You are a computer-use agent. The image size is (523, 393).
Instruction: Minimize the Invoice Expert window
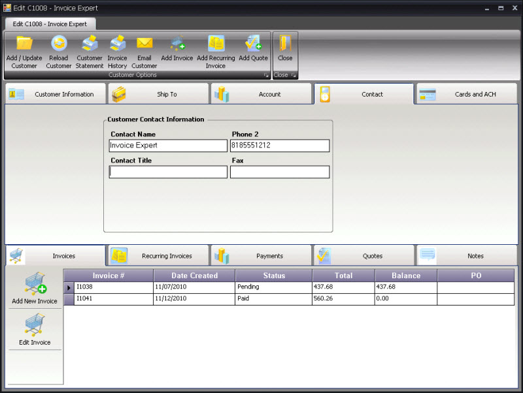tap(487, 8)
